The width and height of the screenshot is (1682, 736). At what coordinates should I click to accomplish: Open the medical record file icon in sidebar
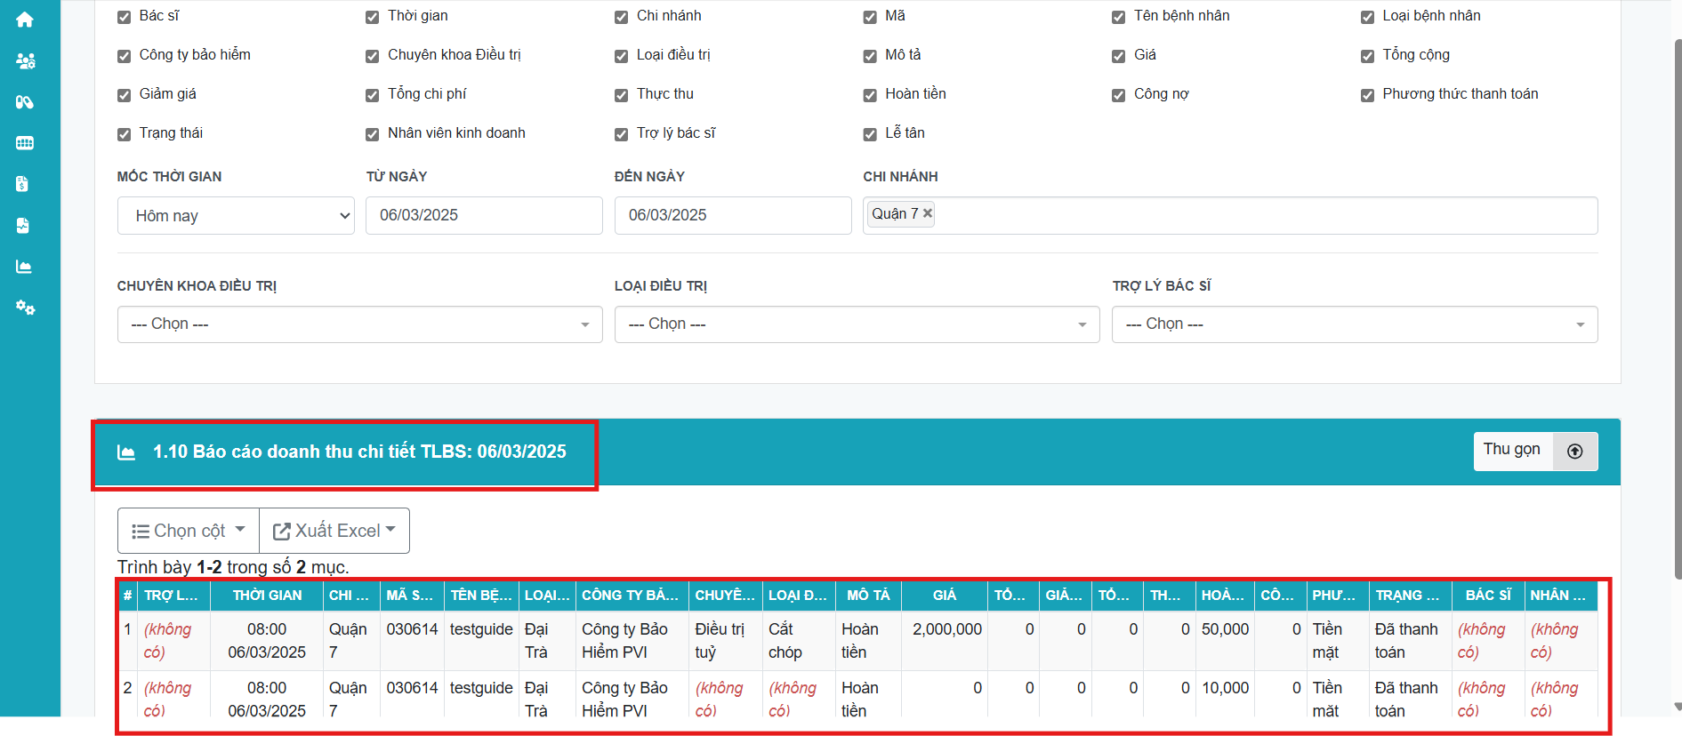[x=23, y=226]
